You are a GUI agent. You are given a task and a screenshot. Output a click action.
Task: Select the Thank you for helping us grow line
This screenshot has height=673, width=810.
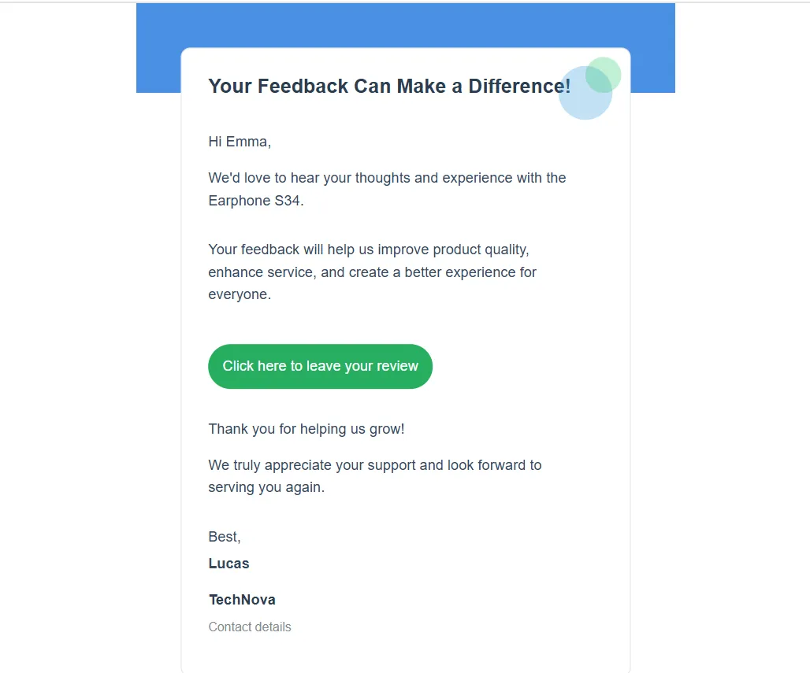(x=307, y=429)
